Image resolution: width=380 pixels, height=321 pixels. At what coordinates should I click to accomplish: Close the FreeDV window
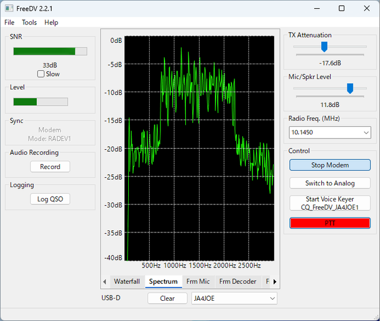tap(367, 8)
